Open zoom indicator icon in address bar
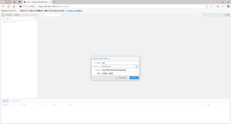Viewport: 231px width, 124px height. coord(207,6)
